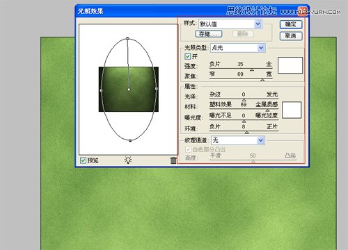The width and height of the screenshot is (348, 250).
Task: Click the 高度 height value 50
Action: tap(253, 156)
